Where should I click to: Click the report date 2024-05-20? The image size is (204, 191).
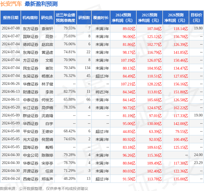11,107
